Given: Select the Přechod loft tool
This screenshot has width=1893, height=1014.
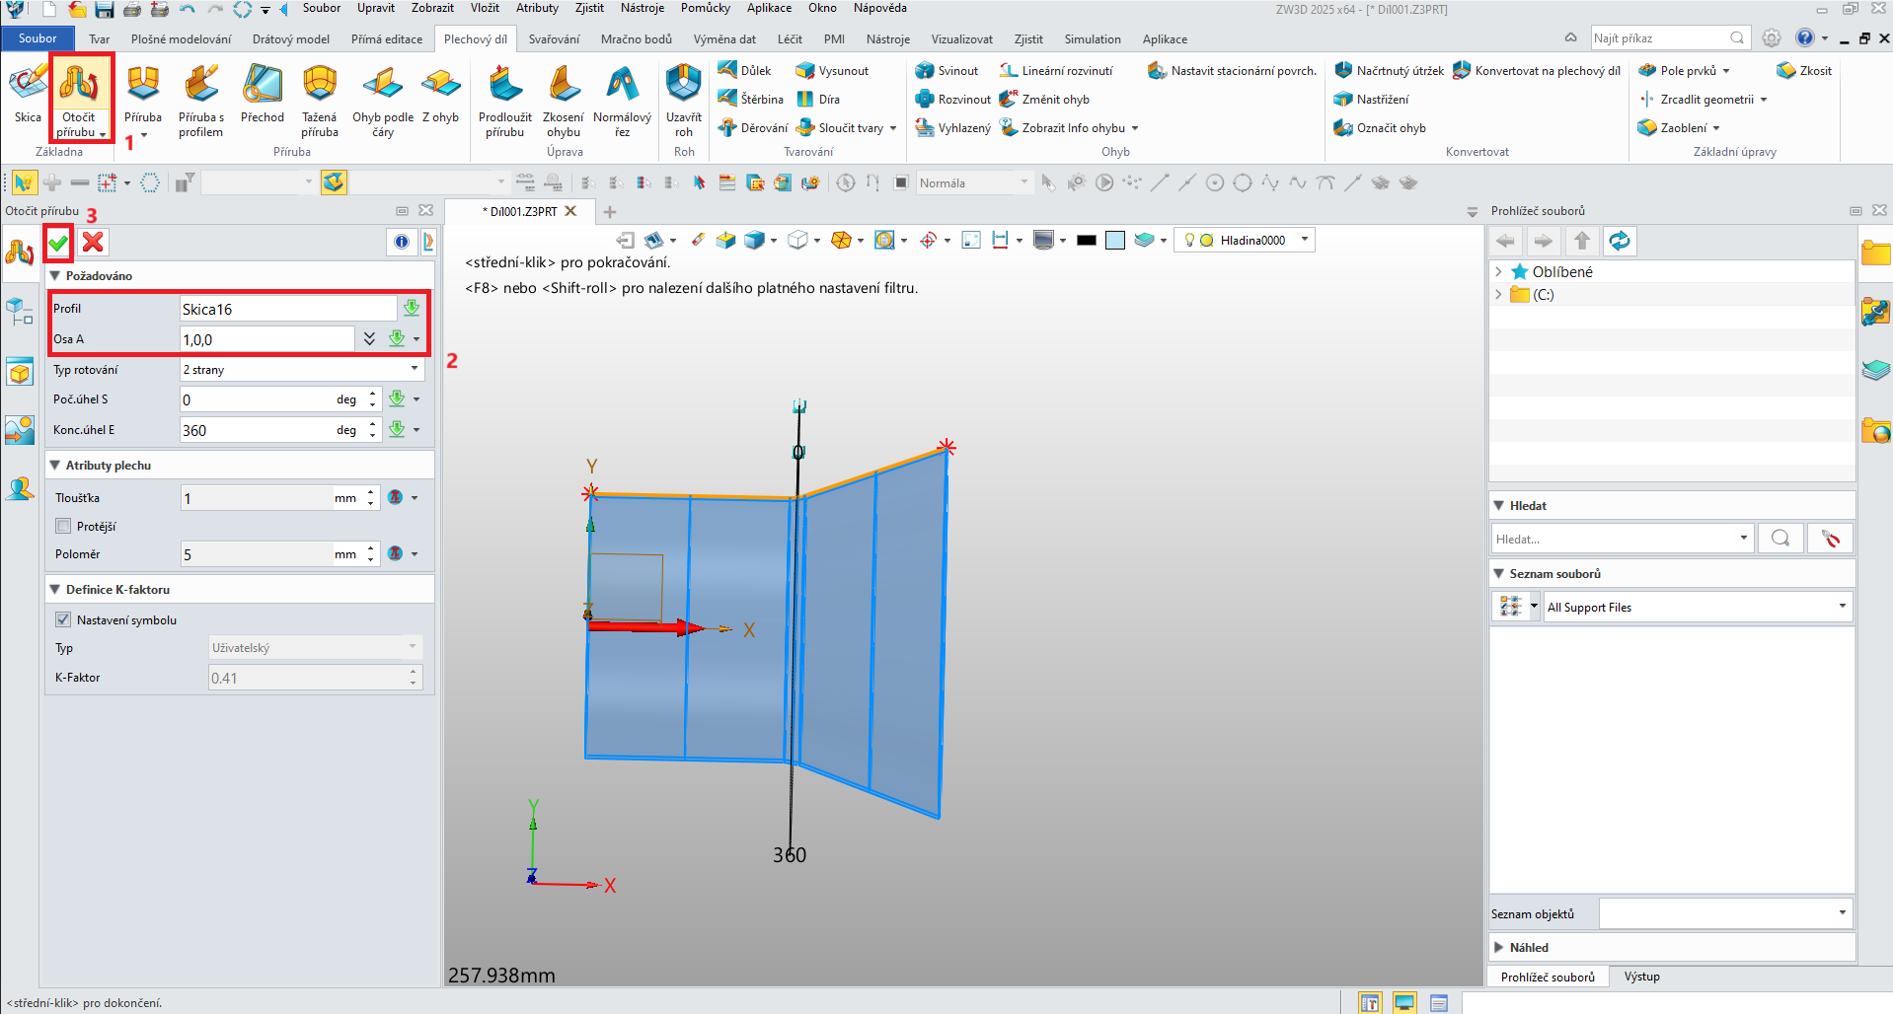Looking at the screenshot, I should 263,94.
